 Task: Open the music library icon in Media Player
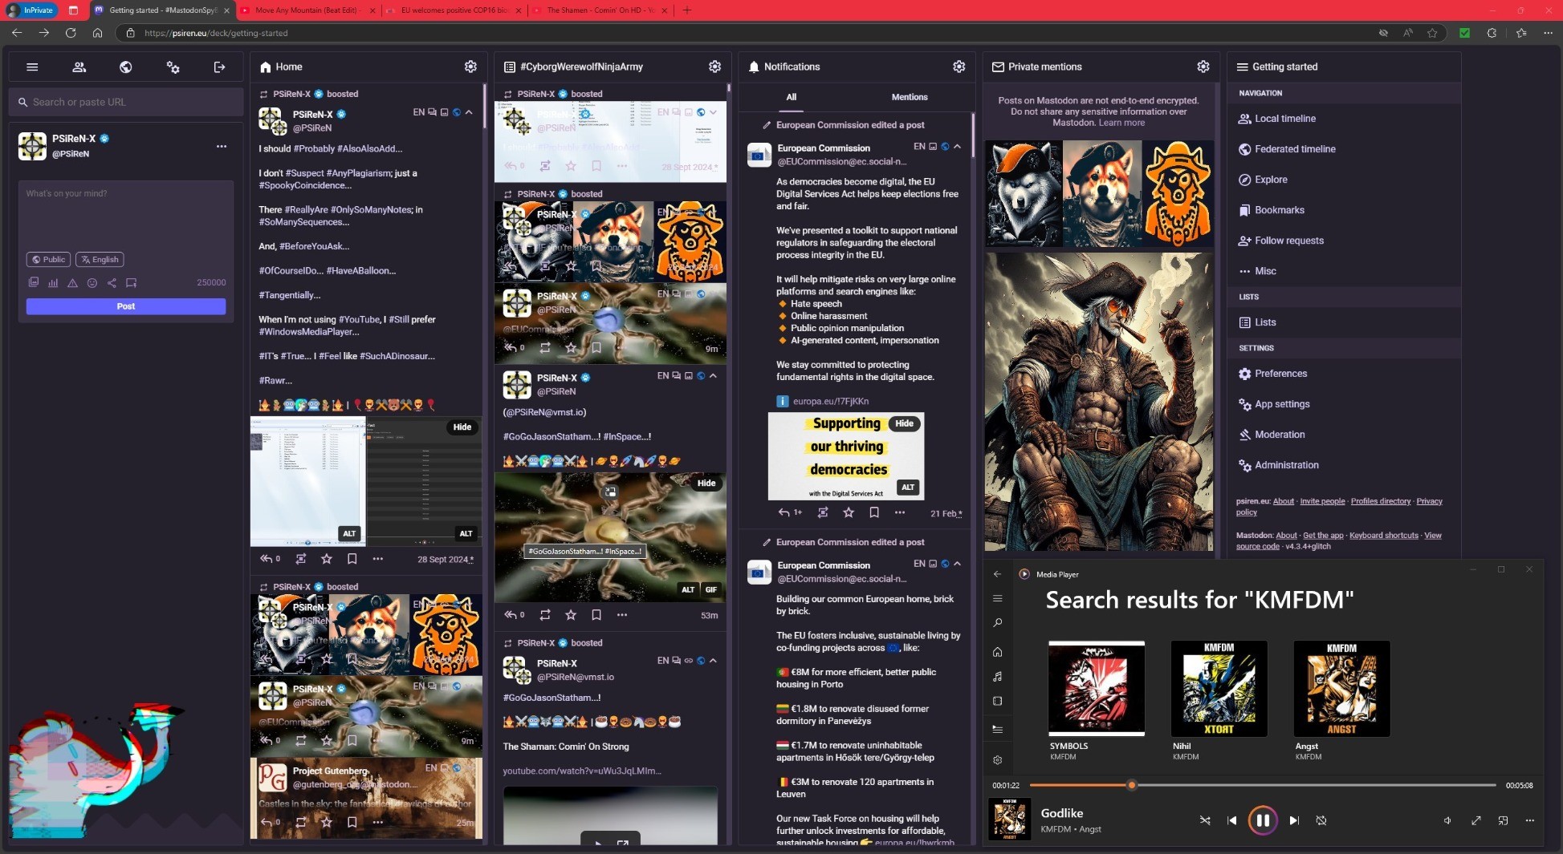[x=997, y=676]
